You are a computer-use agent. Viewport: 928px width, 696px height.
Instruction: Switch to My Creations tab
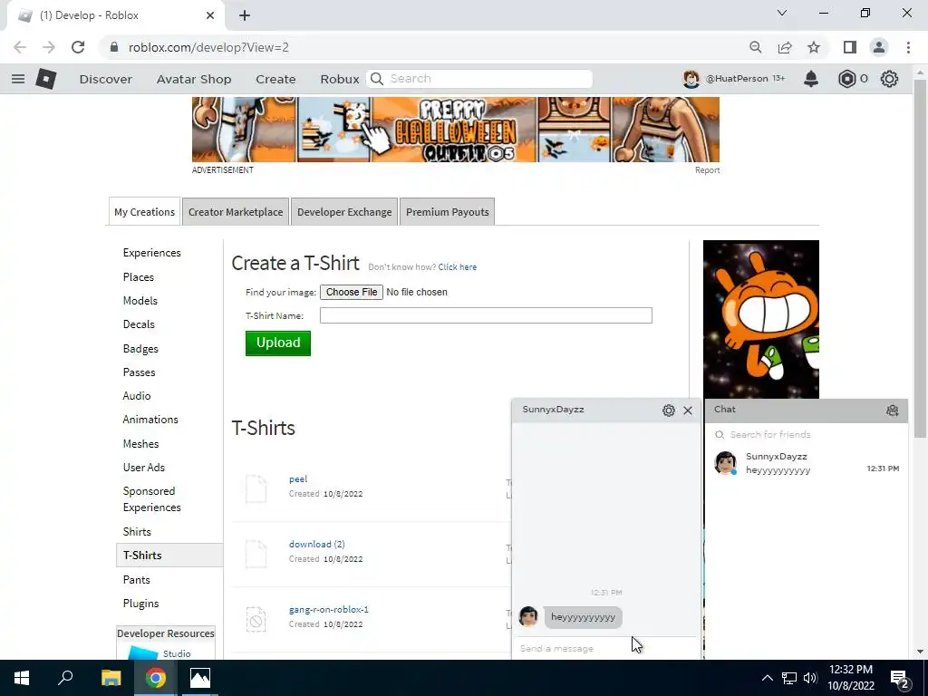tap(144, 212)
